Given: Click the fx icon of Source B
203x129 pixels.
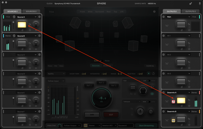Looking at the screenshot, I should coord(30,43).
